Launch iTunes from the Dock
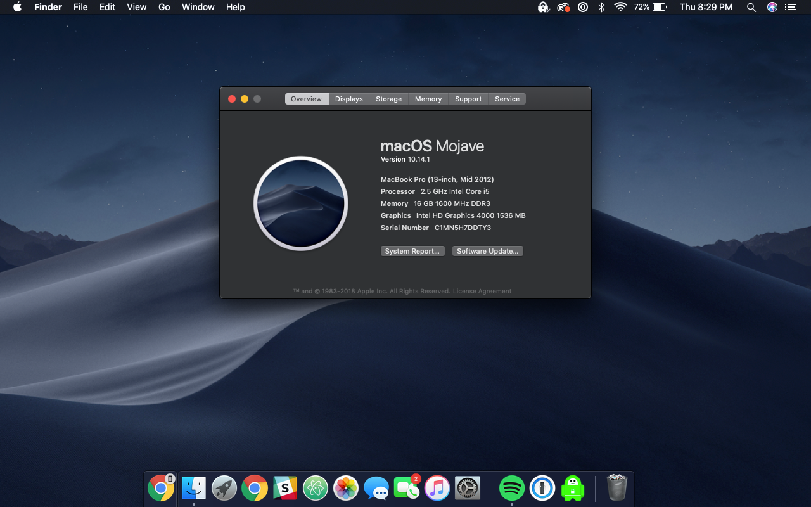The width and height of the screenshot is (811, 507). click(437, 488)
